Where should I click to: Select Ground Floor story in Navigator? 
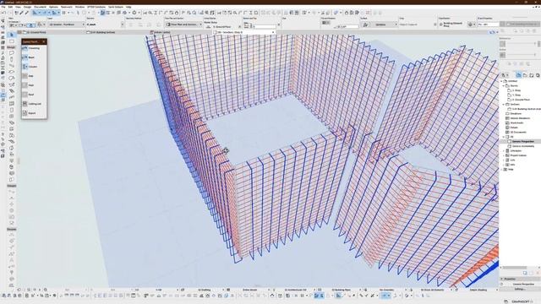(518, 100)
